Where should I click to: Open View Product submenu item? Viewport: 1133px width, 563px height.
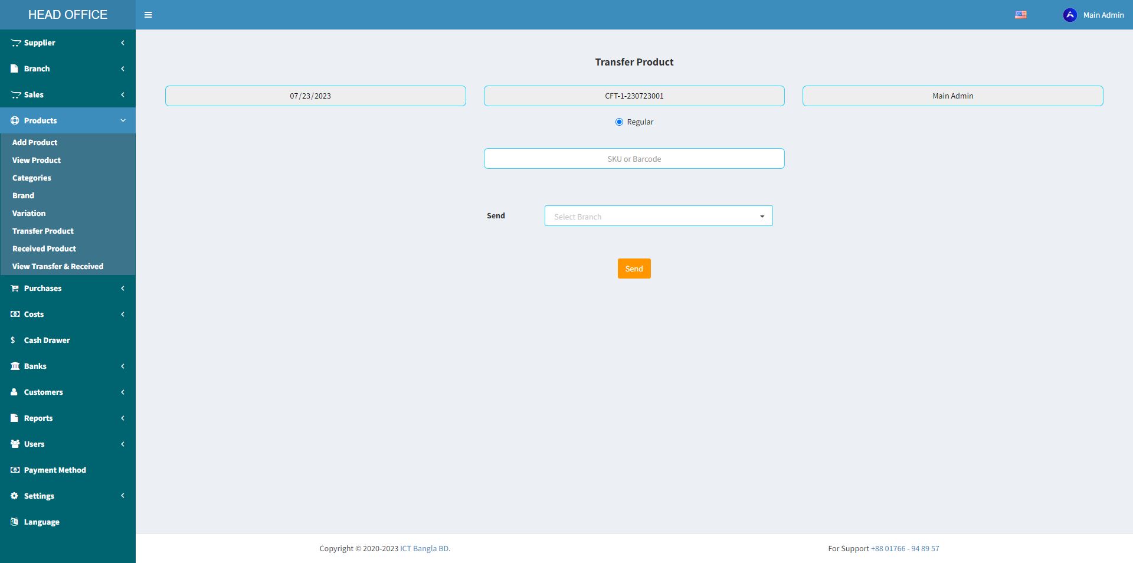[x=37, y=160]
